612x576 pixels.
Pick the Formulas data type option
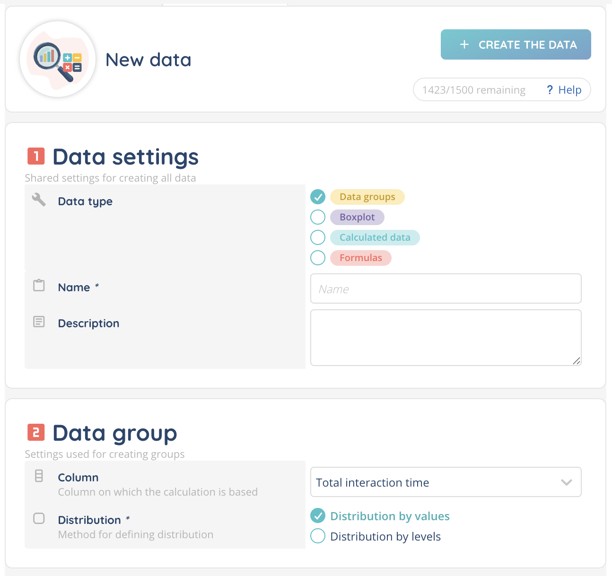[x=318, y=258]
